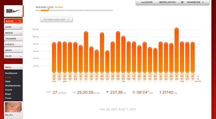
Task: Expand the Shop menu
Action: pyautogui.click(x=13, y=27)
